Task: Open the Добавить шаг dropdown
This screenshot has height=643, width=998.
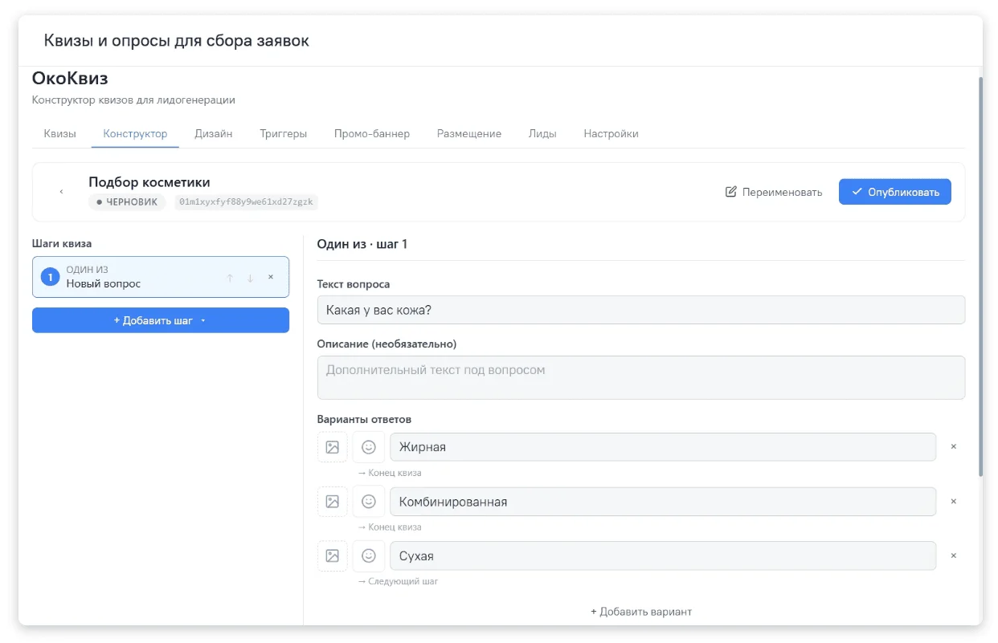Action: [x=161, y=320]
